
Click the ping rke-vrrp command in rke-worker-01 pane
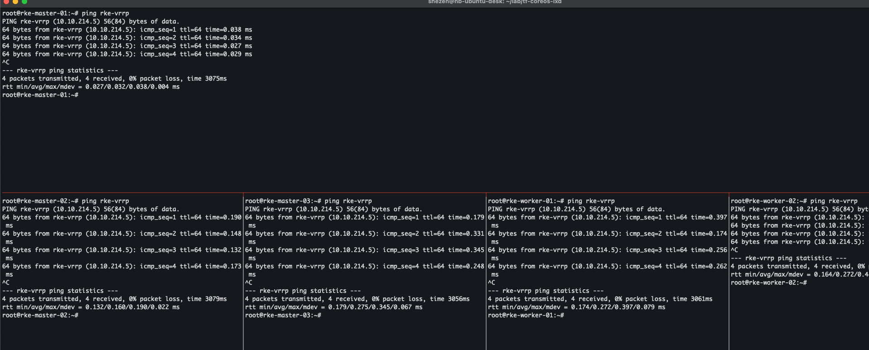(x=591, y=201)
